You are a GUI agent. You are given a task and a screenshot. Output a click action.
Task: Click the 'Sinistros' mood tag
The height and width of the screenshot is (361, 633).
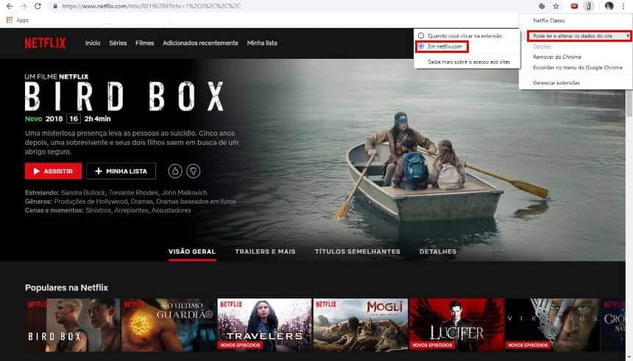pyautogui.click(x=97, y=210)
